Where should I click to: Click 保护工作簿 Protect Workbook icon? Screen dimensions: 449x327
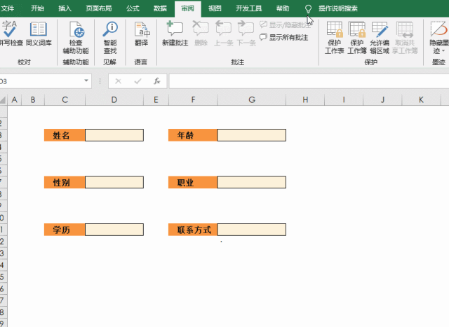pyautogui.click(x=357, y=36)
